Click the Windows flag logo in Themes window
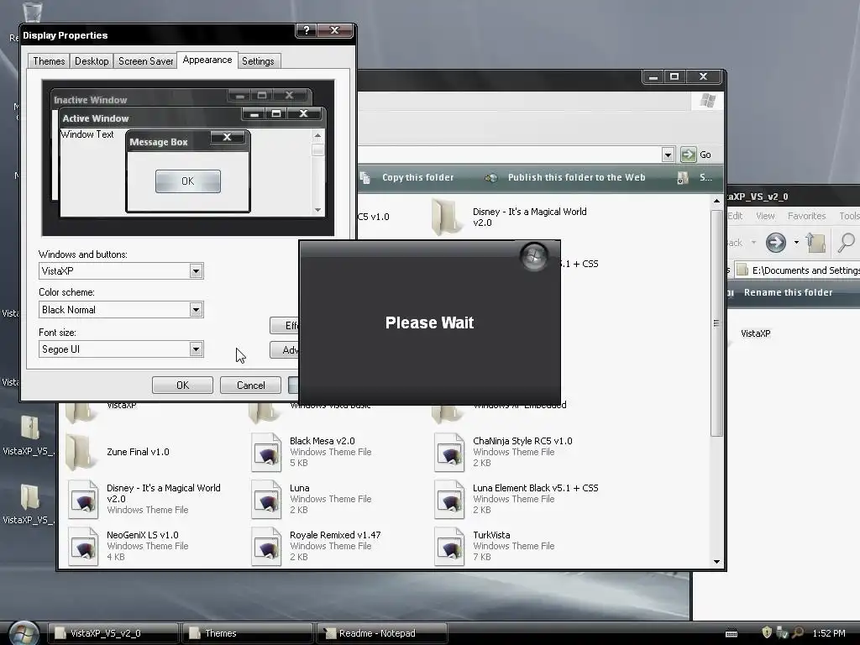This screenshot has height=645, width=860. pos(707,101)
